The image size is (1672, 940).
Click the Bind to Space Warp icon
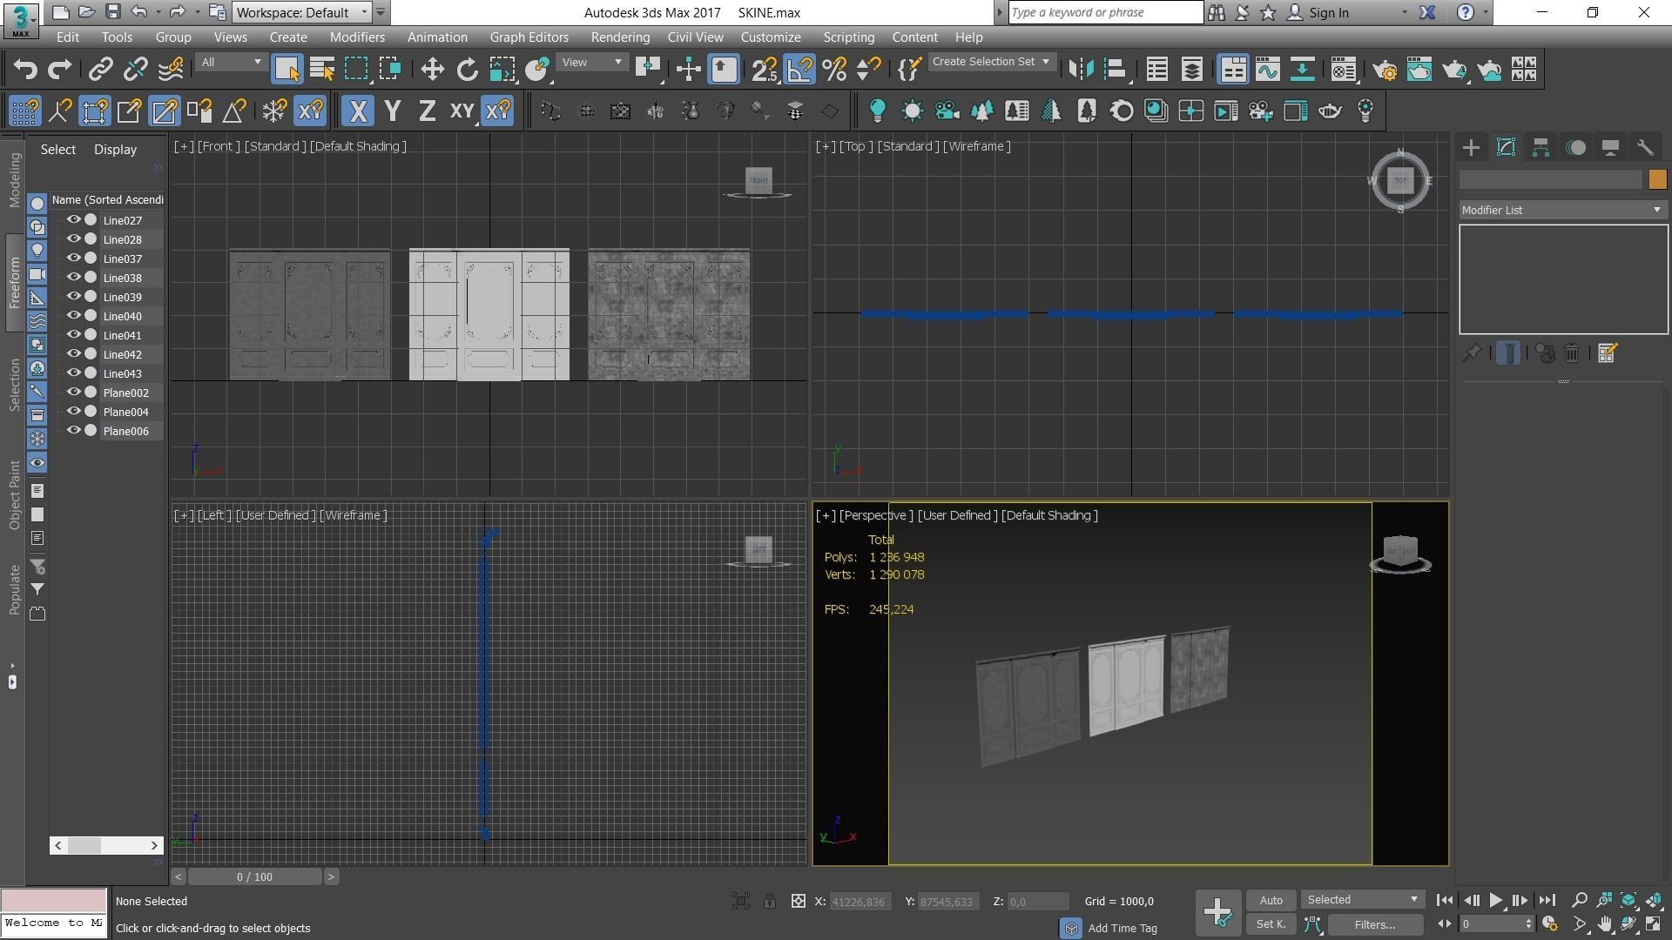tap(172, 70)
